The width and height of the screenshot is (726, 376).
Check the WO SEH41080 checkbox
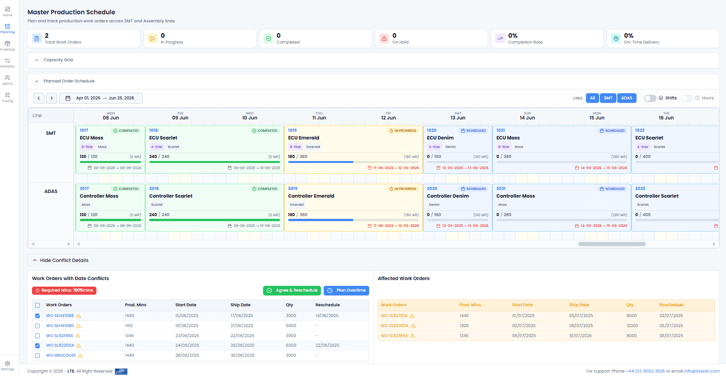(x=37, y=326)
